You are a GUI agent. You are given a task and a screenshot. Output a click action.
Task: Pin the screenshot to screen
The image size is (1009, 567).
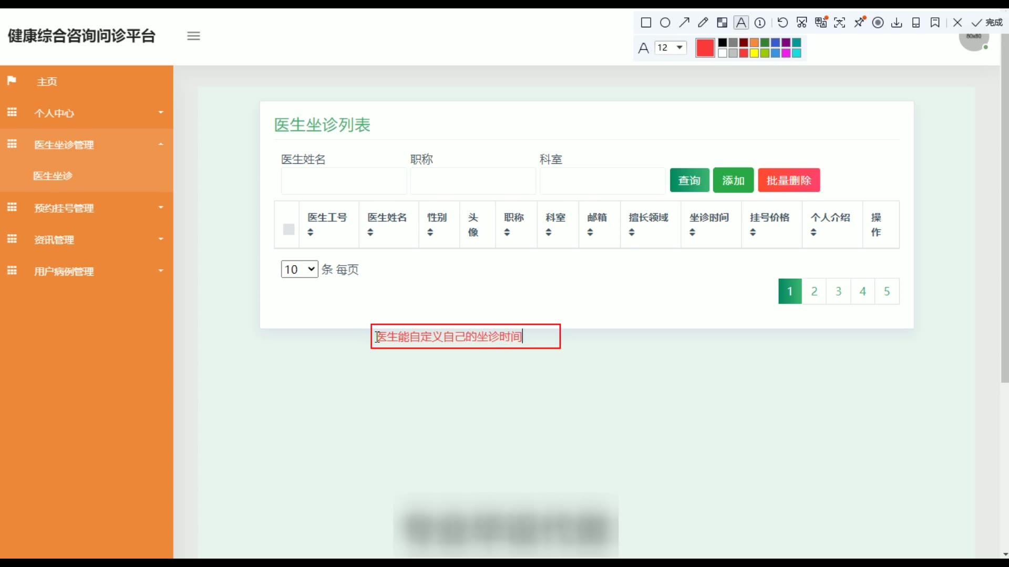(x=859, y=23)
